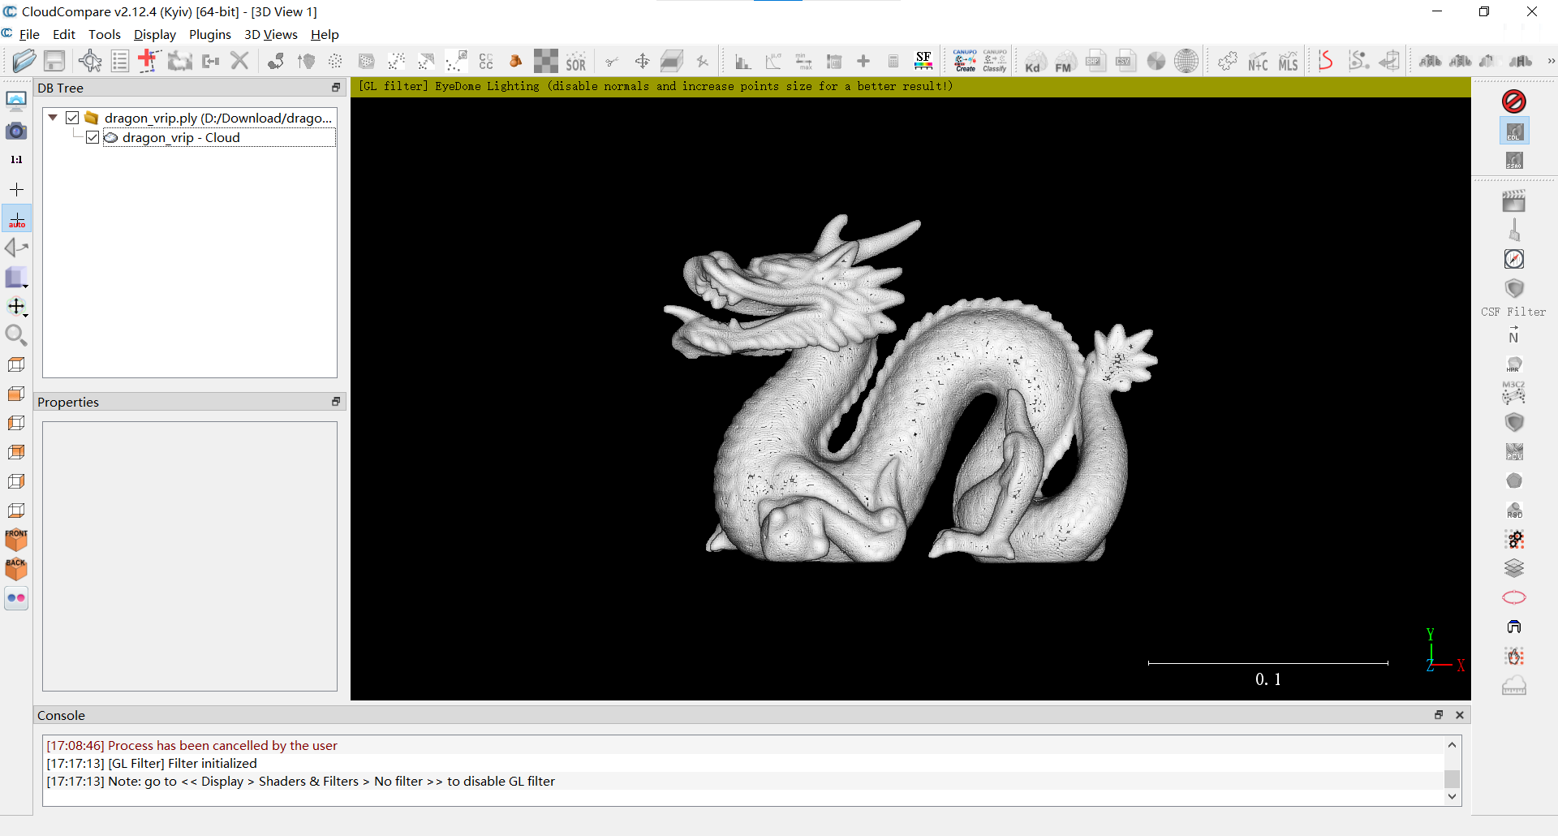Image resolution: width=1558 pixels, height=836 pixels.
Task: Open the Help menu
Action: tap(325, 34)
